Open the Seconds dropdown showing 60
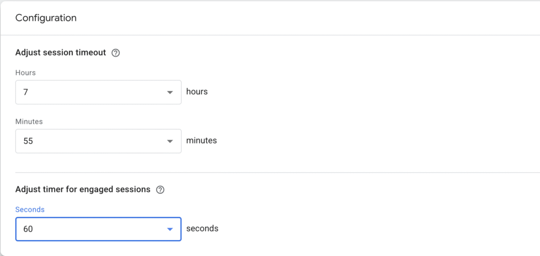 [x=98, y=229]
